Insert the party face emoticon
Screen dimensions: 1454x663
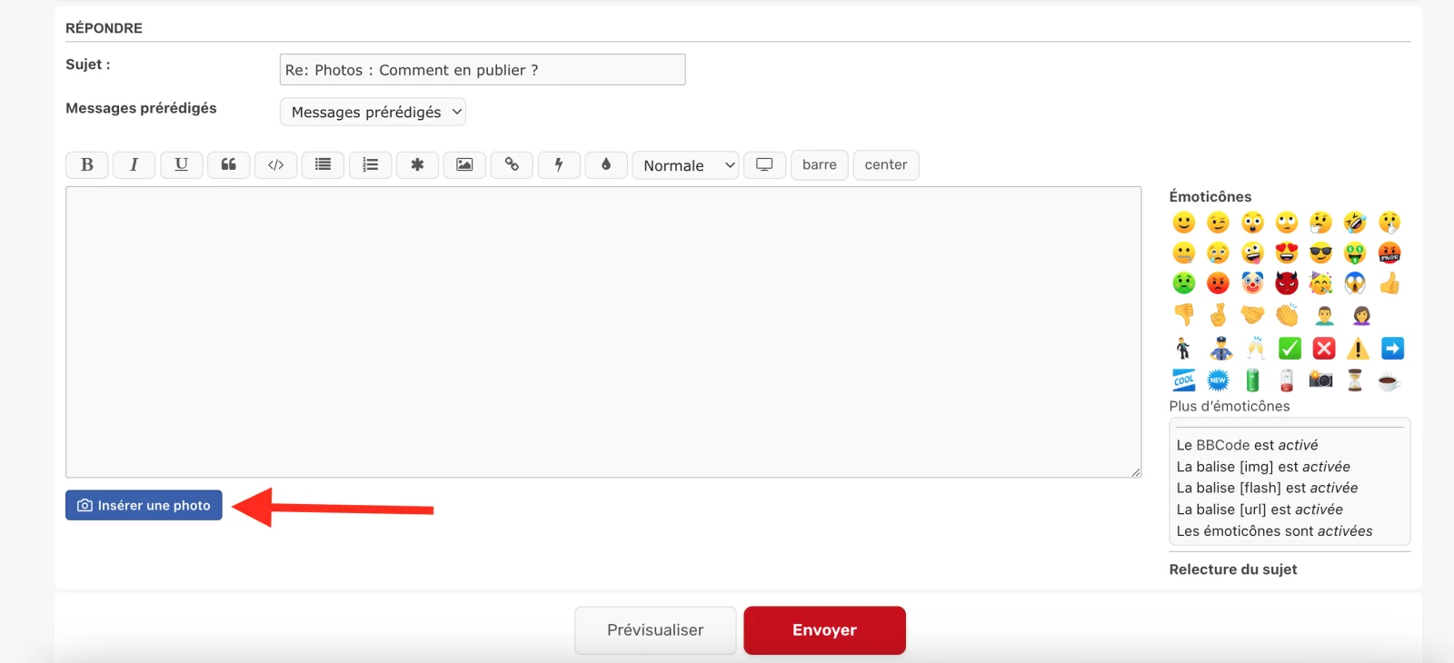(1320, 283)
